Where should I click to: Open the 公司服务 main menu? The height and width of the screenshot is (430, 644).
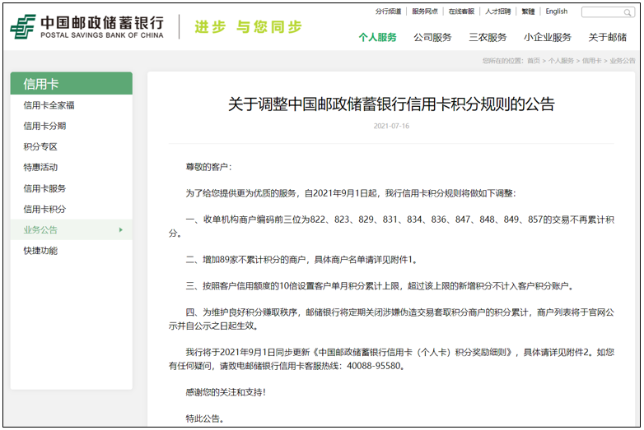click(x=432, y=38)
